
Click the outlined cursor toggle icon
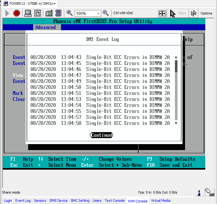tap(194, 13)
